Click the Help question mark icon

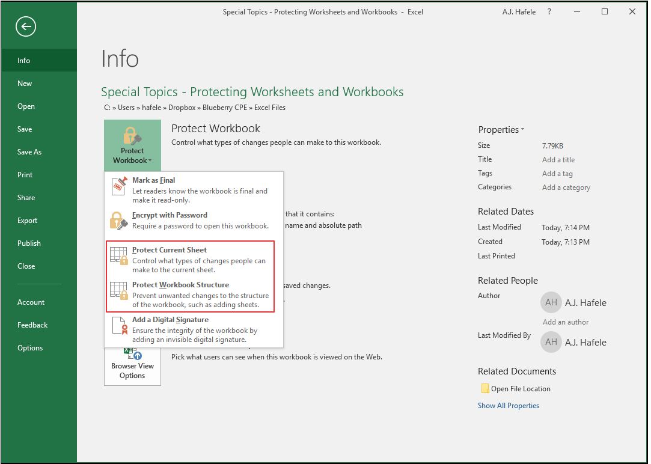click(x=549, y=11)
